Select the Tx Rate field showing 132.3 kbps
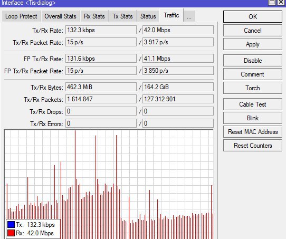 [x=101, y=30]
